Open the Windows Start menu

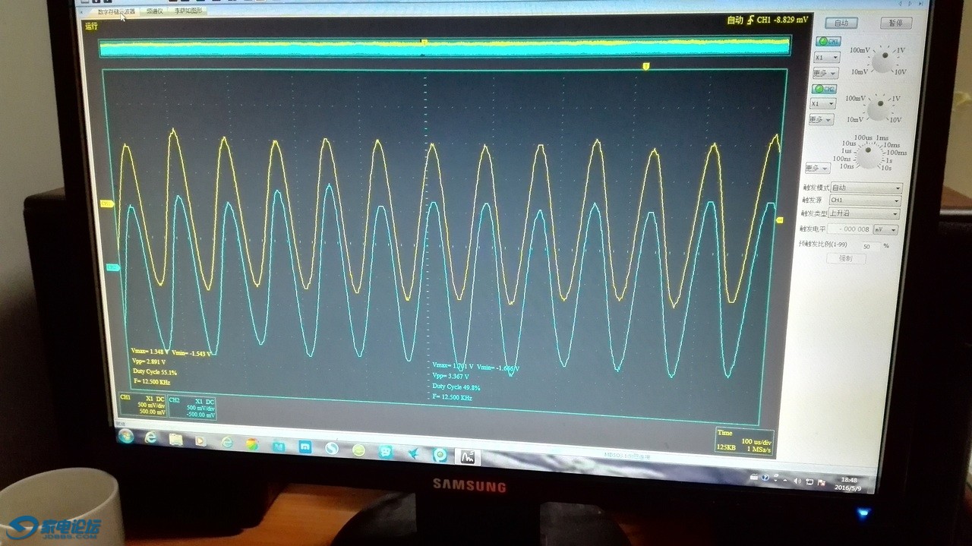pos(126,437)
